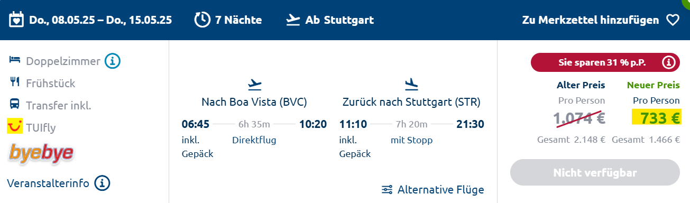Click the filter sliders icon for alternative flights
690x203 pixels.
point(387,189)
